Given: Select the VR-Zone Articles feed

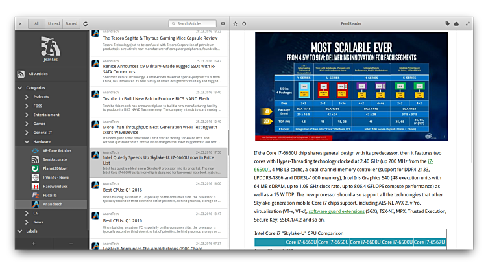Looking at the screenshot, I should coord(56,150).
